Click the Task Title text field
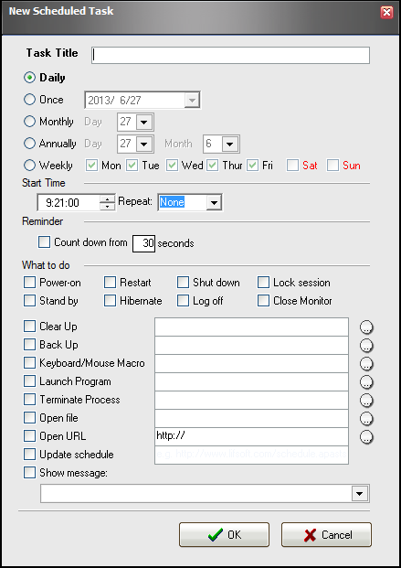This screenshot has width=401, height=568. tap(230, 56)
